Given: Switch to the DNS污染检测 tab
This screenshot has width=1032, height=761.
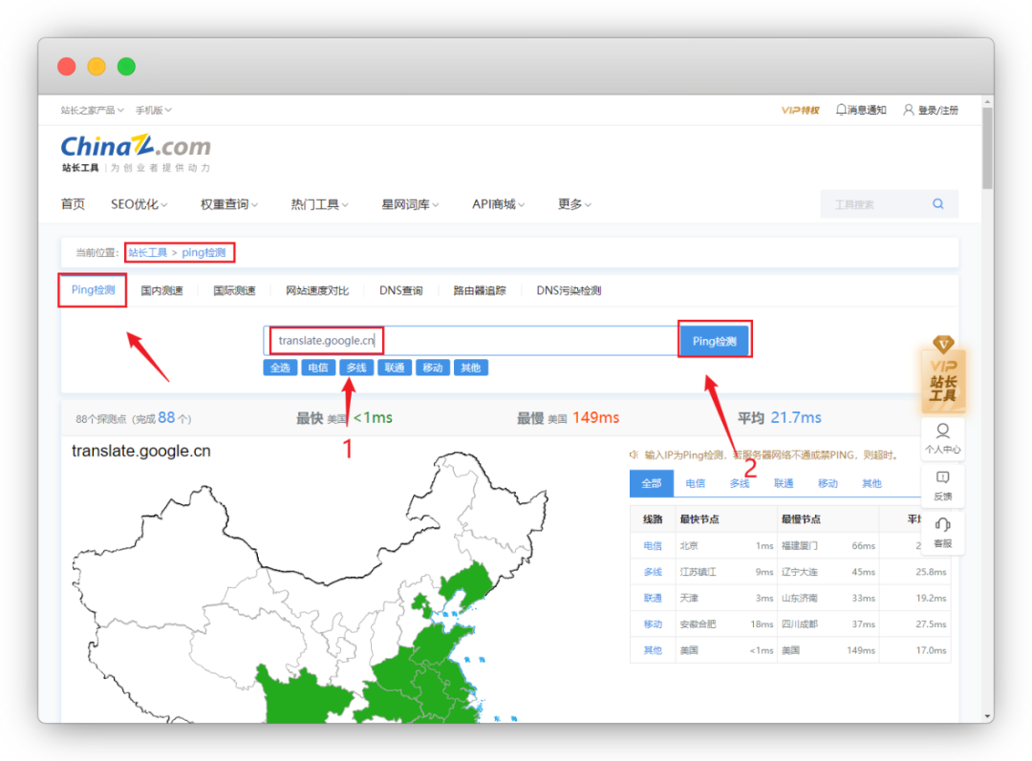Looking at the screenshot, I should point(569,290).
